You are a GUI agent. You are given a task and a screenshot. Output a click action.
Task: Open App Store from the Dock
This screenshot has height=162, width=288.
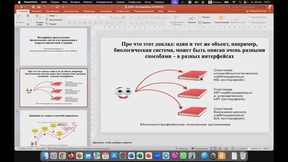pos(114,156)
